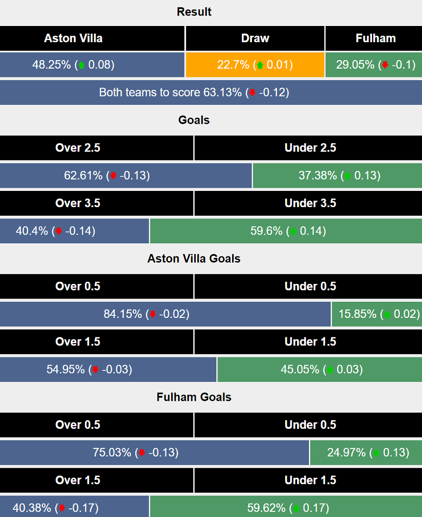Click green up arrow in Draw 22.7% cell

[260, 65]
